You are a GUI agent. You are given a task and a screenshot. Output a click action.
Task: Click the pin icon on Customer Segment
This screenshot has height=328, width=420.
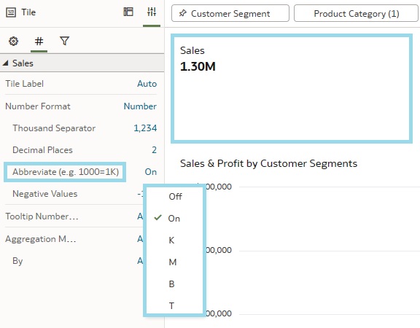pyautogui.click(x=182, y=13)
